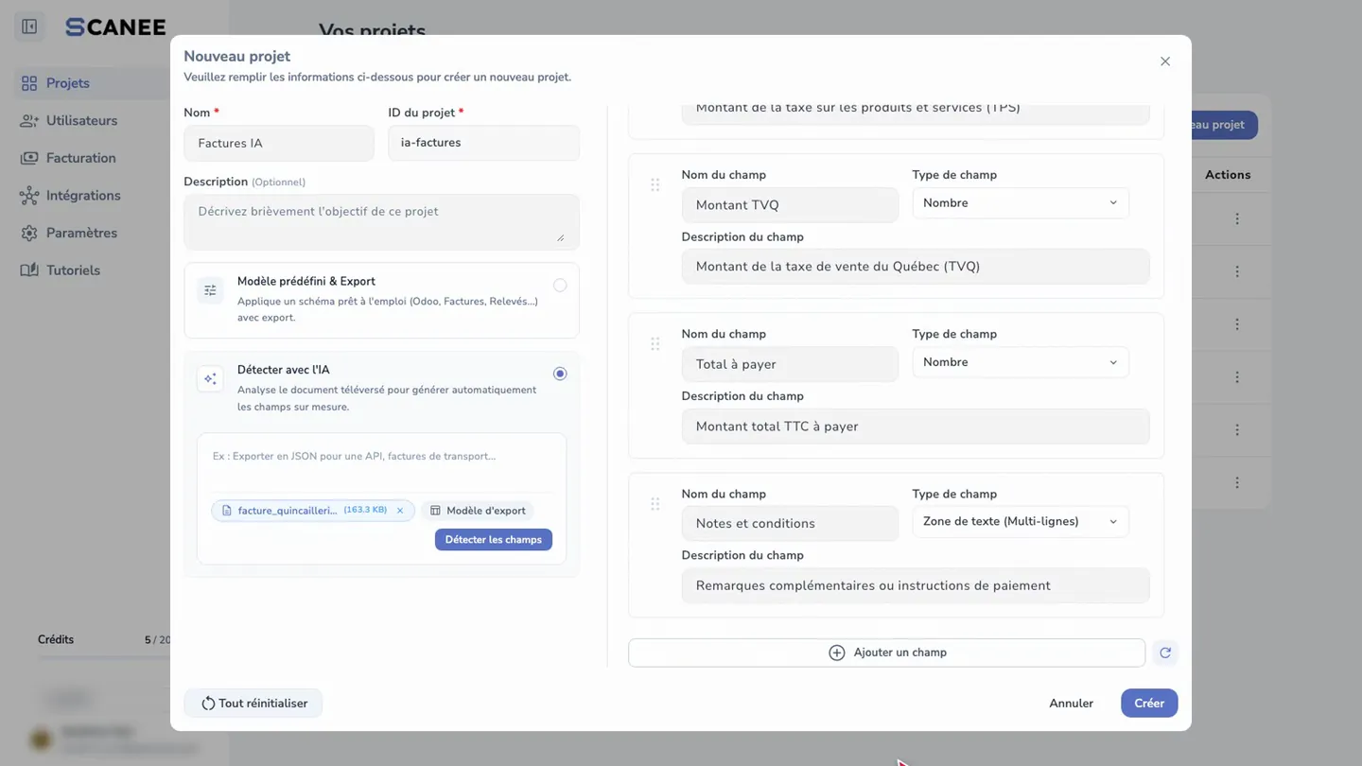The height and width of the screenshot is (766, 1362).
Task: Click refresh icon beside Ajouter un champ
Action: pos(1165,653)
